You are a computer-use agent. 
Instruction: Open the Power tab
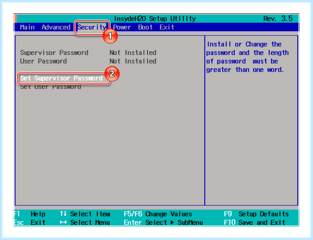tap(122, 27)
